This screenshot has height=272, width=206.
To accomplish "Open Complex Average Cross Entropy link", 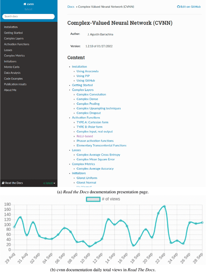I will pos(98,155).
